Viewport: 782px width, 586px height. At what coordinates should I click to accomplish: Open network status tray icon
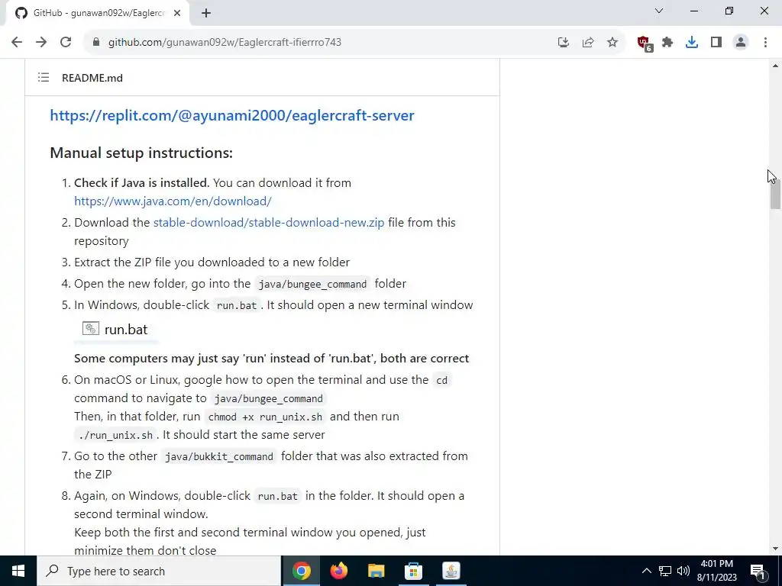click(665, 571)
